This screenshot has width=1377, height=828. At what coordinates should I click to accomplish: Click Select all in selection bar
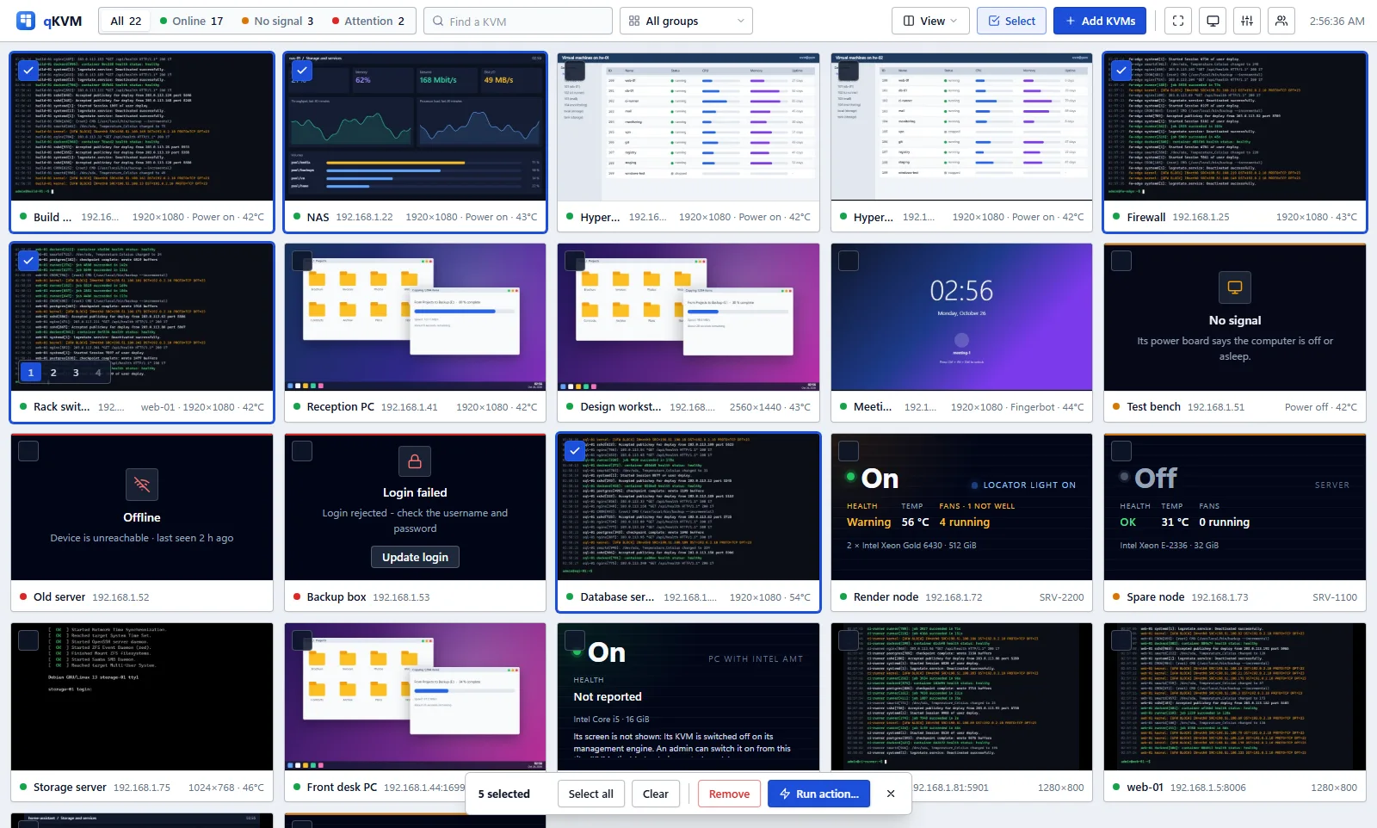pos(591,794)
